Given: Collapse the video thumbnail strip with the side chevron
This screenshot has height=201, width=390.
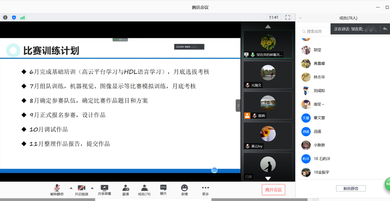Looking at the screenshot, I should click(238, 105).
